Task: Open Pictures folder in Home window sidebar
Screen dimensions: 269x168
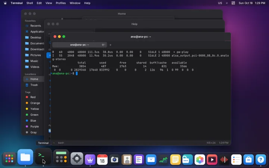Action: [x=34, y=55]
